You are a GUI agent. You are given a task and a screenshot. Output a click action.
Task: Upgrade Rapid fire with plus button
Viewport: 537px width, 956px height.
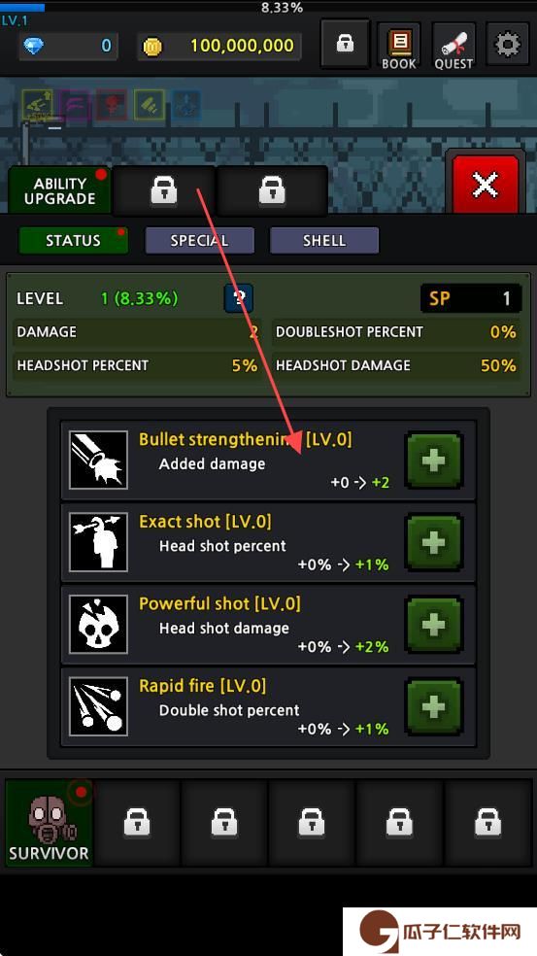click(434, 706)
